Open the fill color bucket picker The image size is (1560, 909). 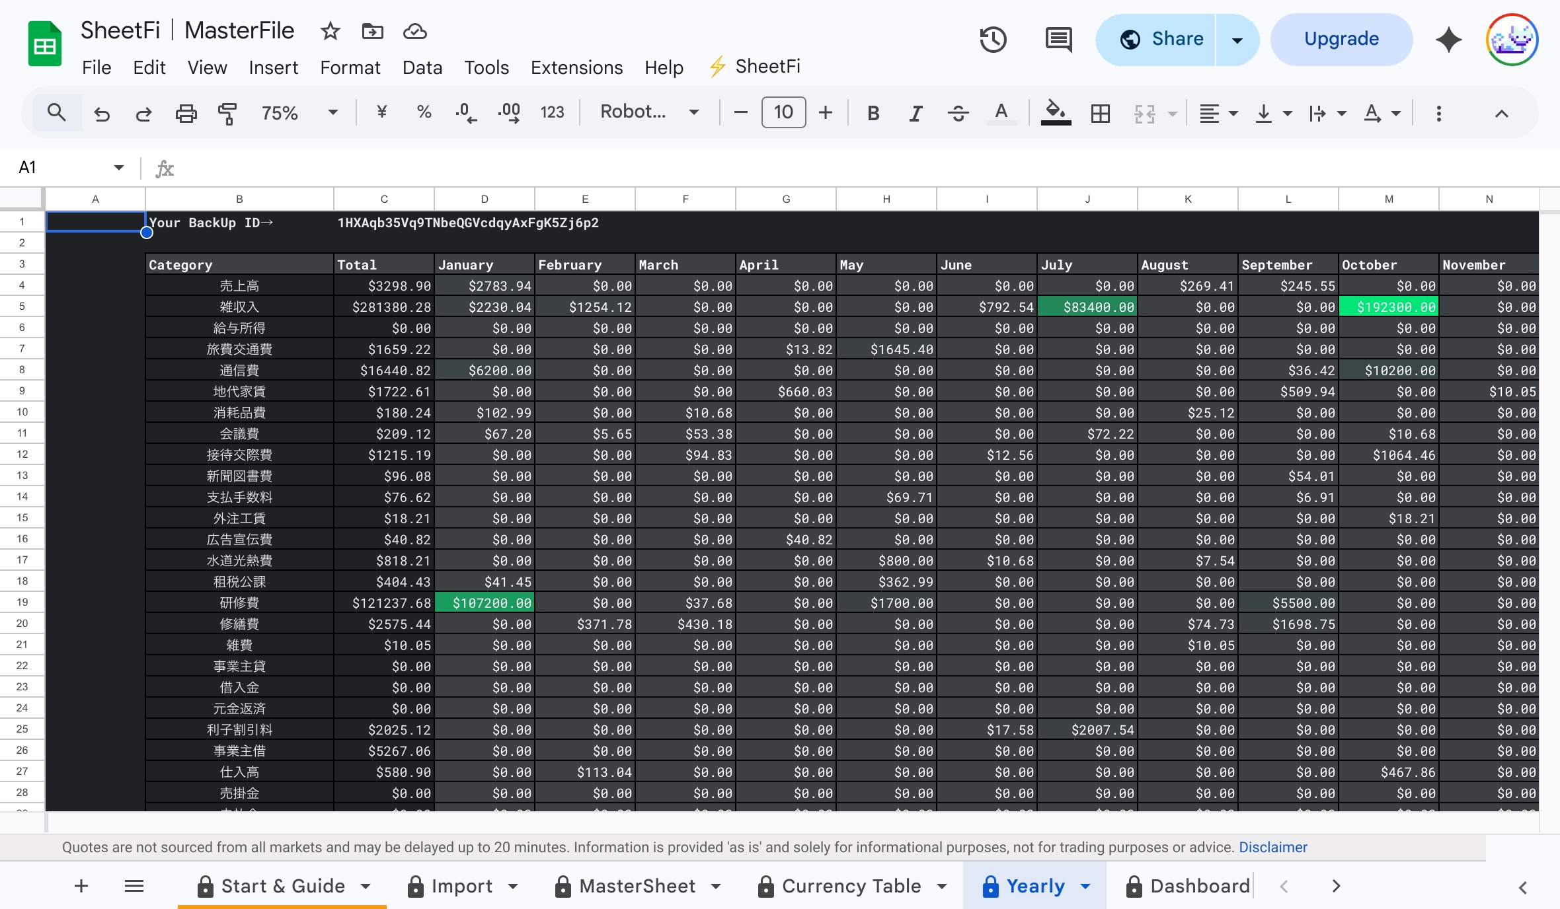(1056, 112)
